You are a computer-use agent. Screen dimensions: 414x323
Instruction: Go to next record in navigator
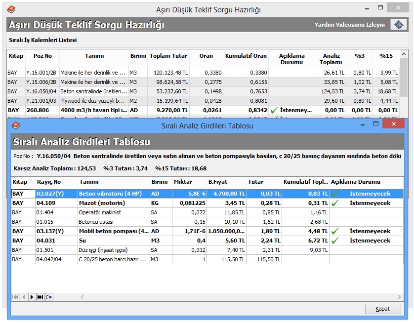pyautogui.click(x=32, y=297)
